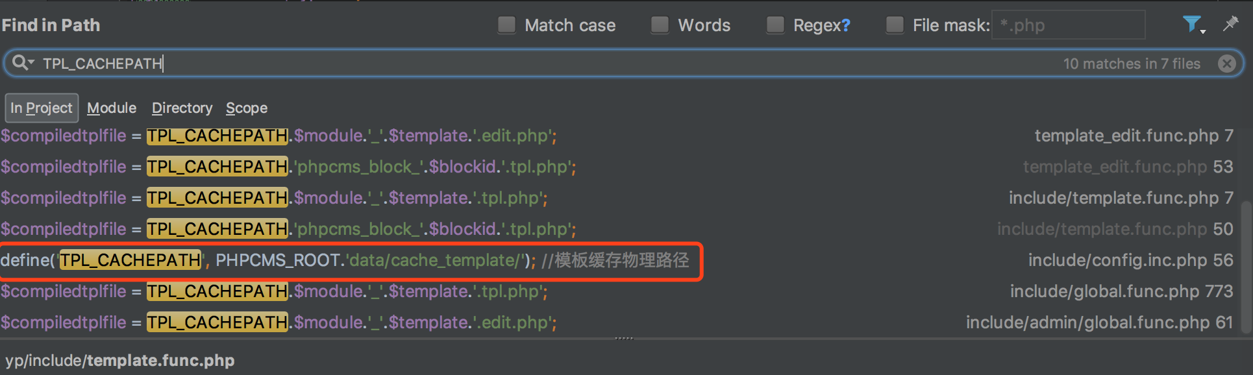Toggle the Regex checkbox

tap(775, 25)
